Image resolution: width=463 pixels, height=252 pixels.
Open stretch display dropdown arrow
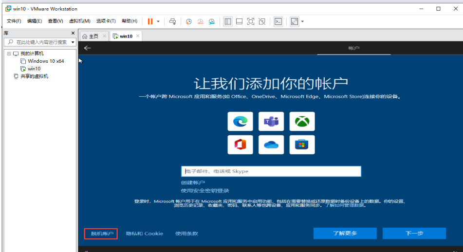pyautogui.click(x=302, y=21)
